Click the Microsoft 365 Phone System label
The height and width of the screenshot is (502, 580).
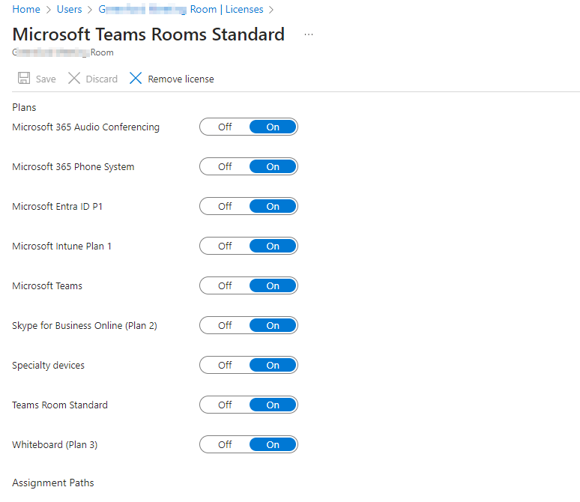click(73, 166)
